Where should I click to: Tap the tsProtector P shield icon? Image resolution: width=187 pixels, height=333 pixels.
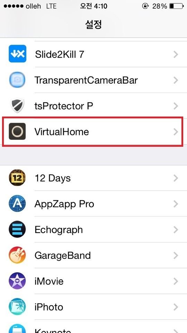point(17,105)
